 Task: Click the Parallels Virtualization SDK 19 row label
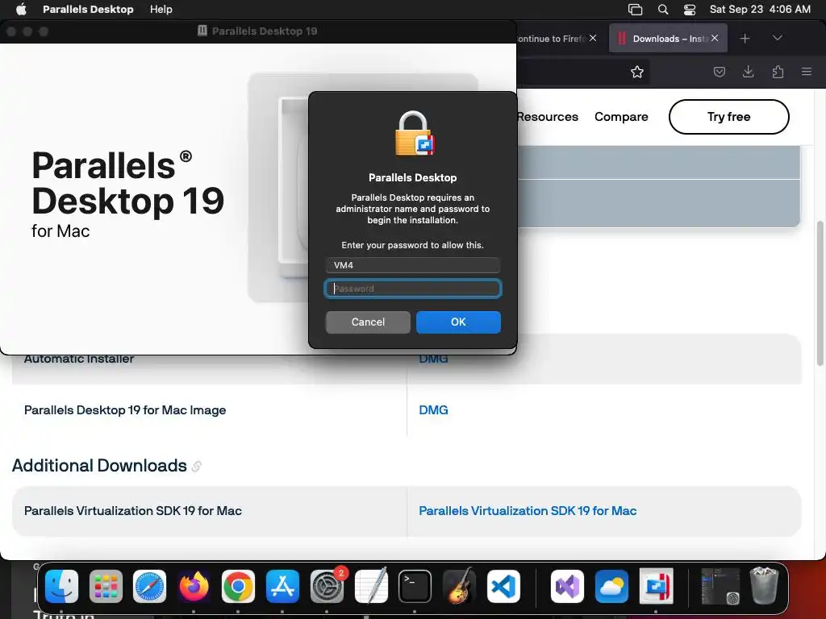pos(133,510)
